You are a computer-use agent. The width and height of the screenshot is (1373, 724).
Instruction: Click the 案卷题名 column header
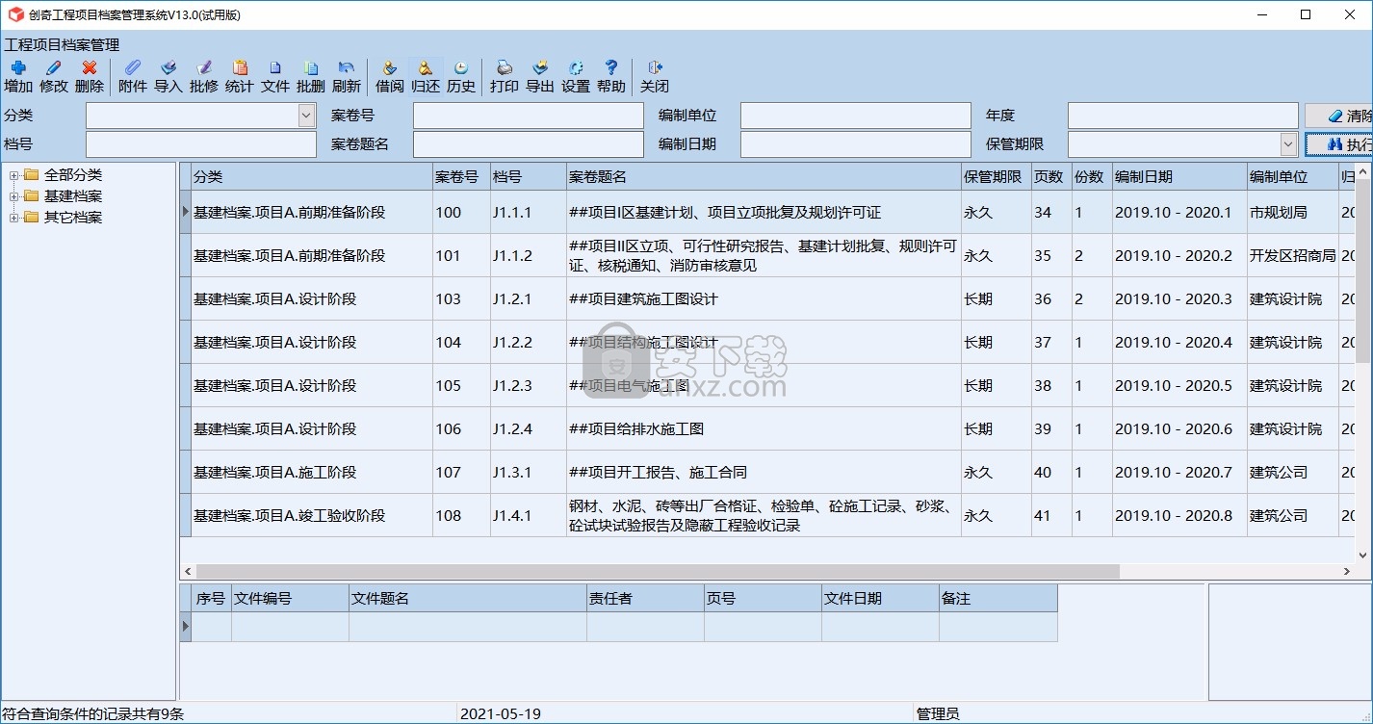pyautogui.click(x=764, y=177)
